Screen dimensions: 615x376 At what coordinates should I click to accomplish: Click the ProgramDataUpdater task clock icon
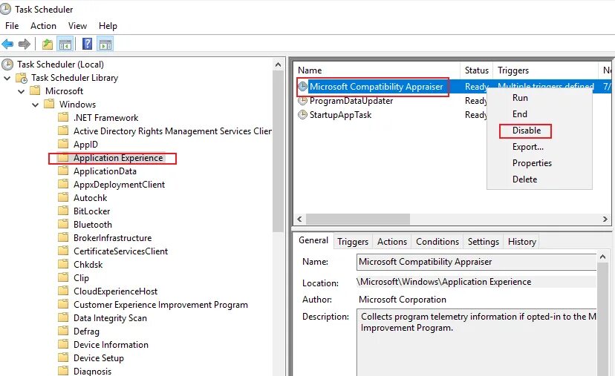click(303, 101)
